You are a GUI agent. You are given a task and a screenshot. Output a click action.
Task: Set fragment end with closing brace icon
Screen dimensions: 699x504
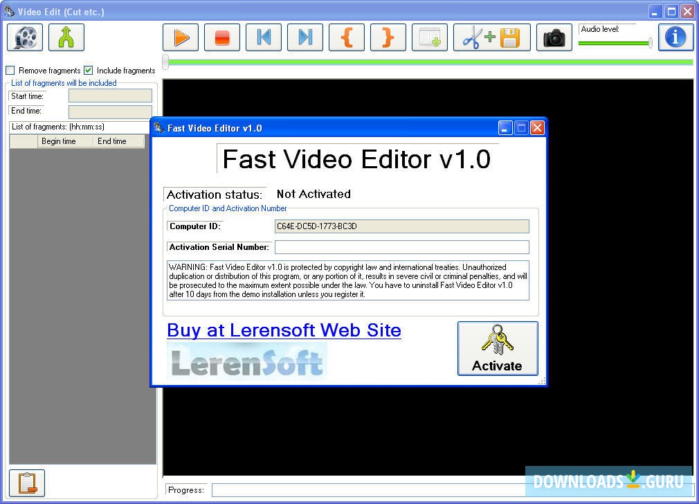(388, 37)
